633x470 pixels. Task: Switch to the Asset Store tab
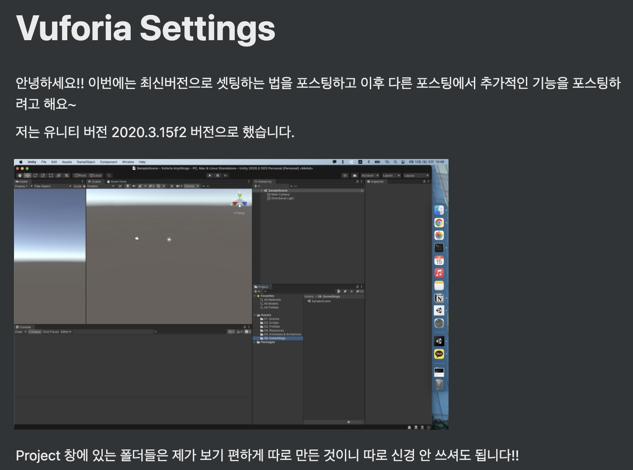coord(117,181)
